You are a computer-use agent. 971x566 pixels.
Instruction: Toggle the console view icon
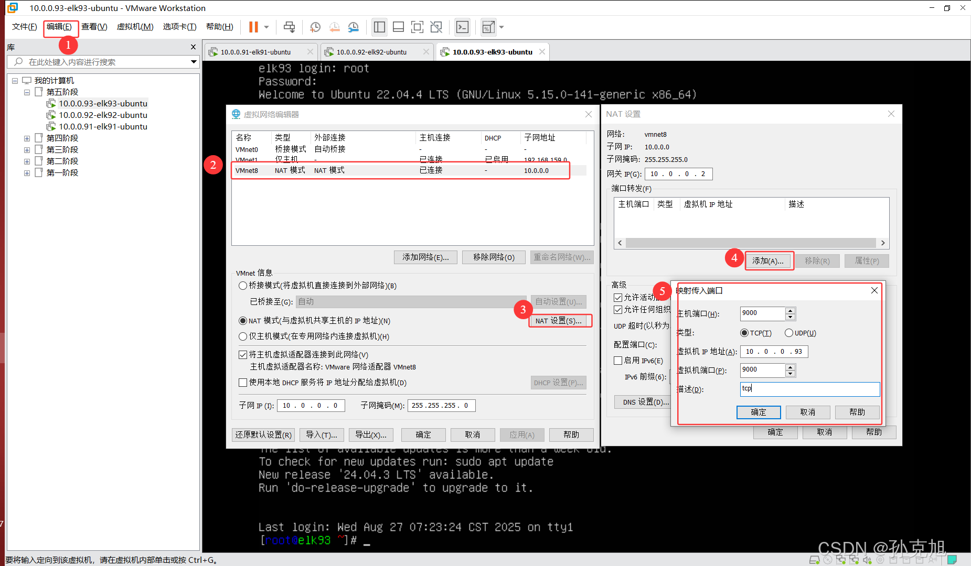[x=462, y=27]
